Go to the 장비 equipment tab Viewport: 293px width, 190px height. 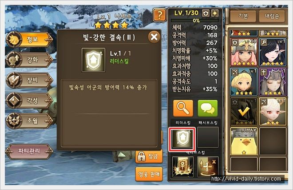(x=29, y=80)
